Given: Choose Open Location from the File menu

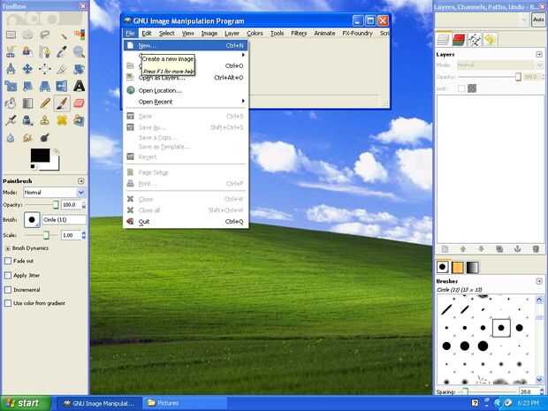Looking at the screenshot, I should click(186, 90).
